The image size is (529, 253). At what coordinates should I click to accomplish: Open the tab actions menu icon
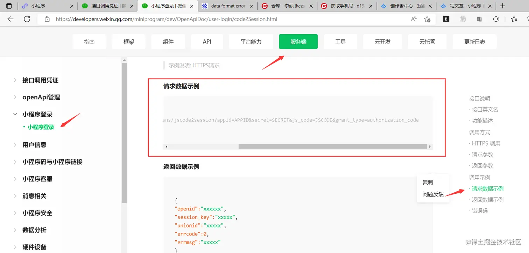click(9, 6)
